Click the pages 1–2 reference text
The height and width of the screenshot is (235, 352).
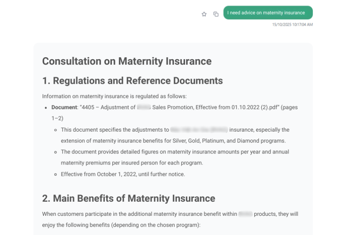[x=57, y=118]
